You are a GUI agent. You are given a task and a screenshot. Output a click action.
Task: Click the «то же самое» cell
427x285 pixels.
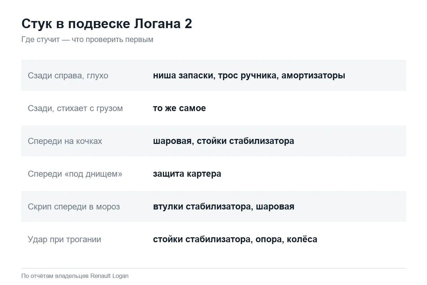coord(179,108)
